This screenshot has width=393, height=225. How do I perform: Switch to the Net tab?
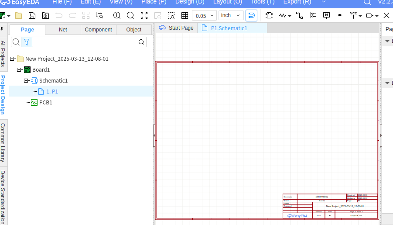63,30
